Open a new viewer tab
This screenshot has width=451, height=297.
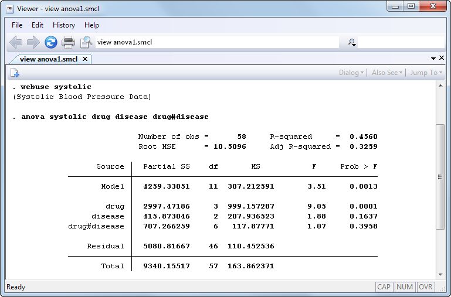[x=15, y=73]
